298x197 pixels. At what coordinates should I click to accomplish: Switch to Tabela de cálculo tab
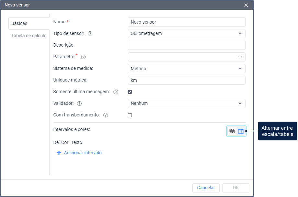tap(29, 36)
